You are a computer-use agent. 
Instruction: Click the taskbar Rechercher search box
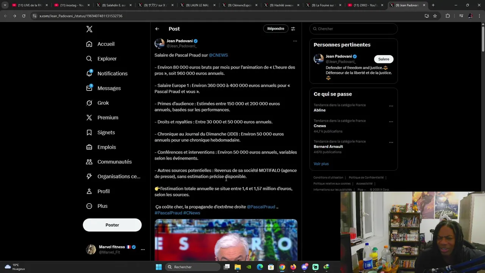coord(193,267)
